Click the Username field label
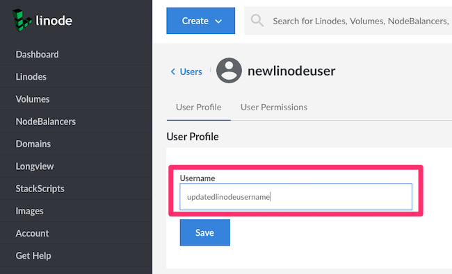This screenshot has width=452, height=274. (197, 178)
